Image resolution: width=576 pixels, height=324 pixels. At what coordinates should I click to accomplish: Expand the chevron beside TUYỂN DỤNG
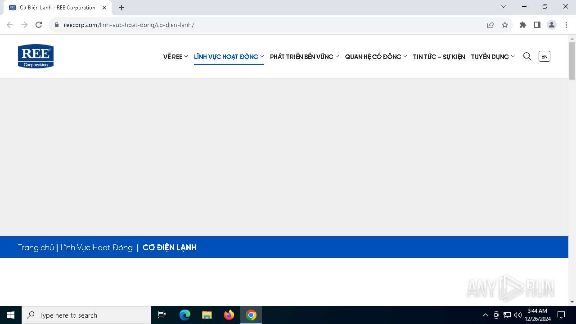(513, 56)
